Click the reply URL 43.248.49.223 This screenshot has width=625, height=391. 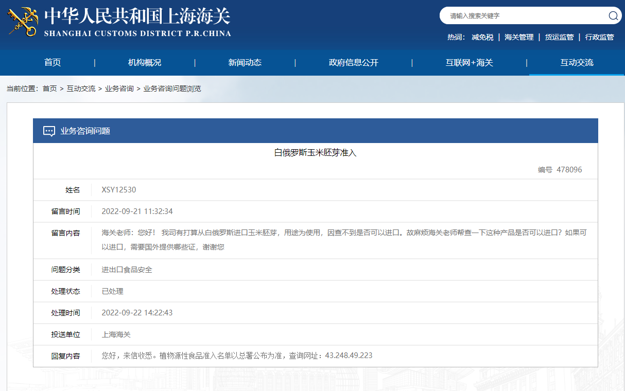click(x=349, y=356)
